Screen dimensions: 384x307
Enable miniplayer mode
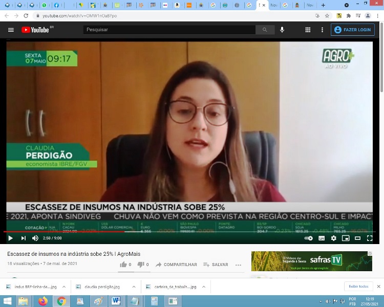tap(346, 238)
